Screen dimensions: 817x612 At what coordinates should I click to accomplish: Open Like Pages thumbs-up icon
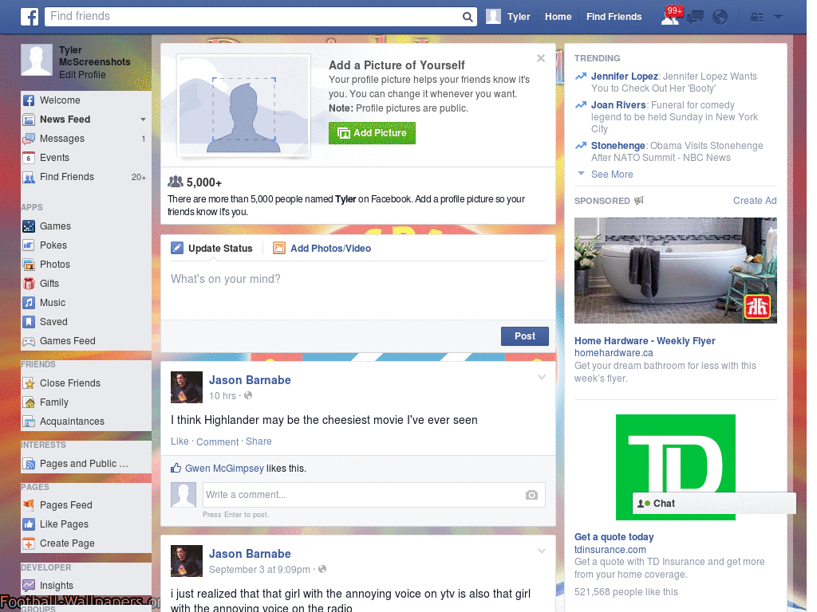tap(29, 524)
